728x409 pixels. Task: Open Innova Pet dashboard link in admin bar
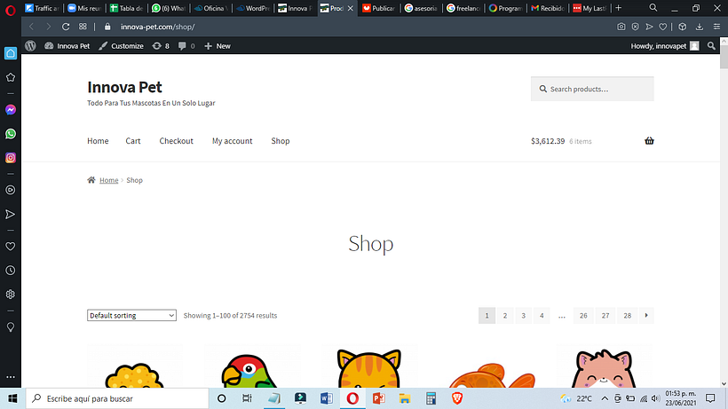[x=67, y=46]
